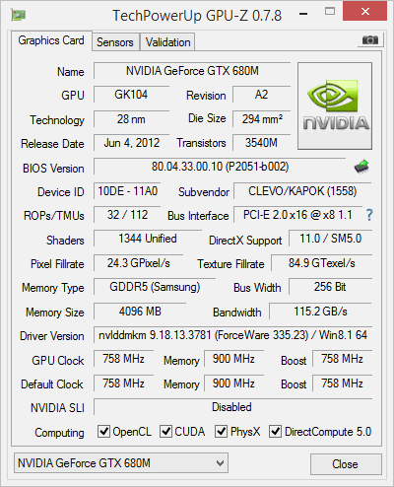Click the camera screenshot icon
Screen dimensions: 394x487
pyautogui.click(x=370, y=40)
